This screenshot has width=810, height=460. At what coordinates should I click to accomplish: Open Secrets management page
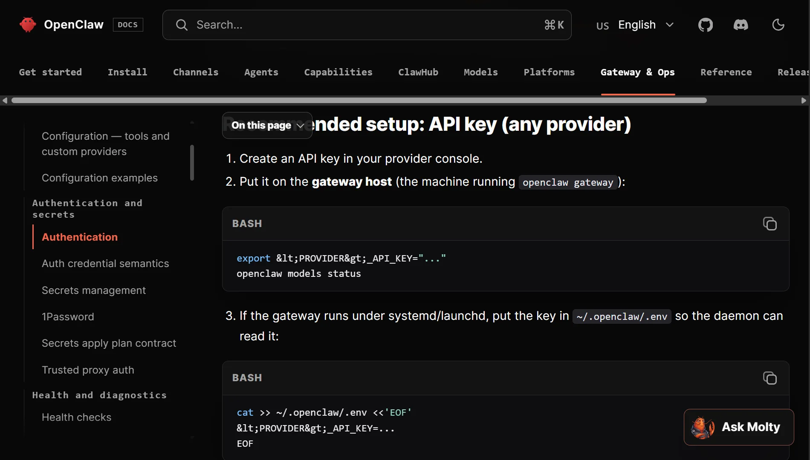(94, 290)
